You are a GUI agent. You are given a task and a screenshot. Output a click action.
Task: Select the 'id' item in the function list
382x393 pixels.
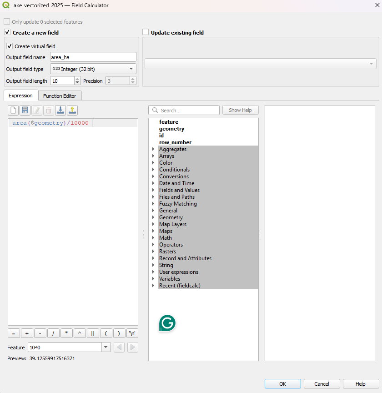(161, 136)
